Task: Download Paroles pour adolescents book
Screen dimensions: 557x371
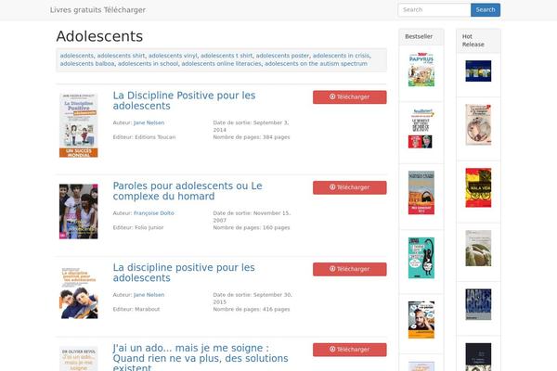Action: (x=350, y=187)
